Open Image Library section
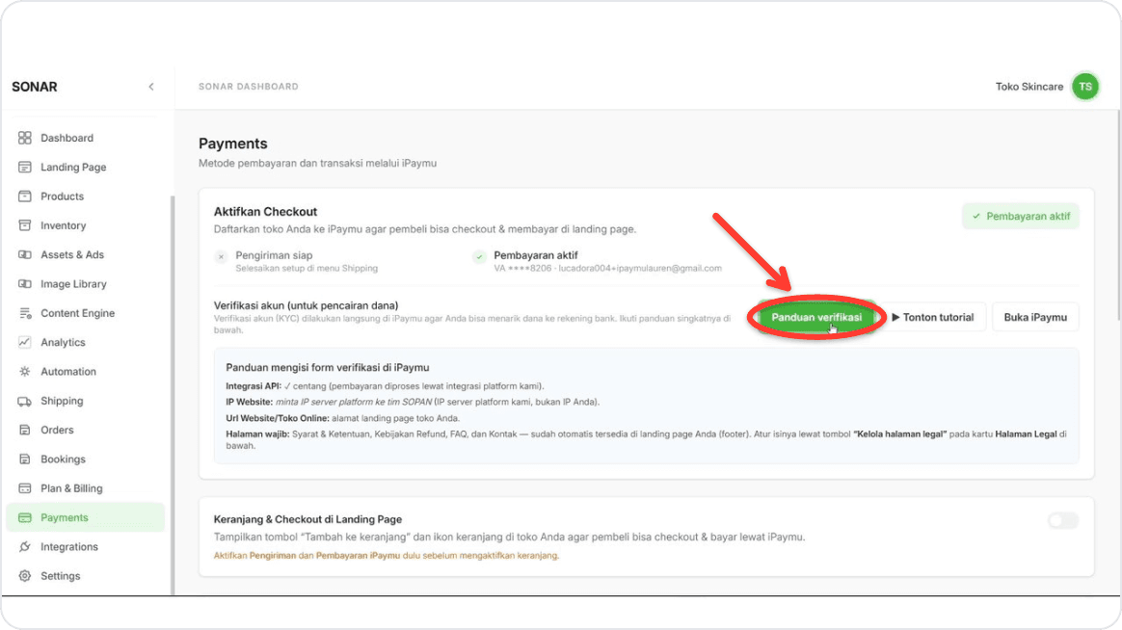 pyautogui.click(x=85, y=284)
